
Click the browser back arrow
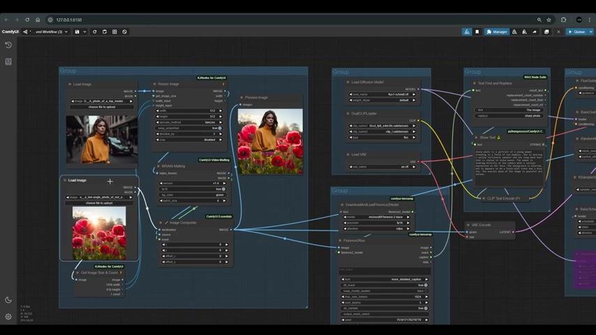tap(6, 20)
